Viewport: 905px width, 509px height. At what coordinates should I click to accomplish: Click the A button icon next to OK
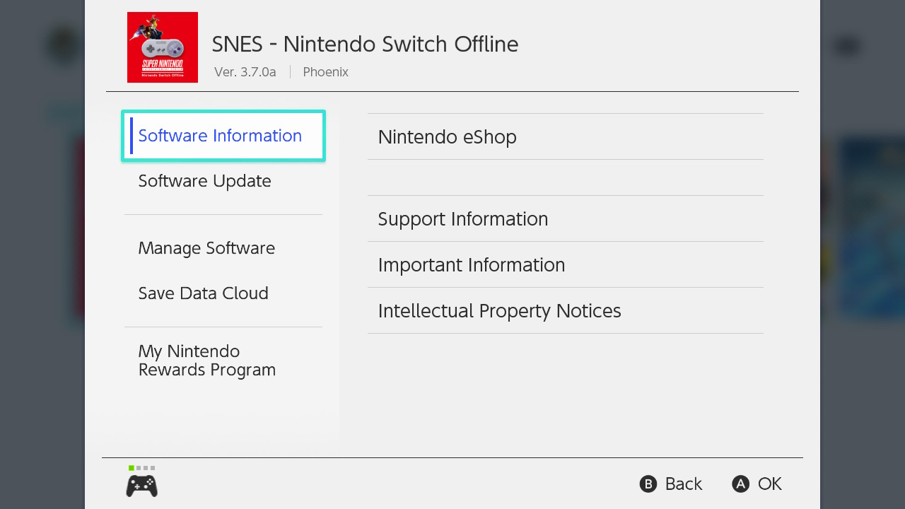[740, 484]
